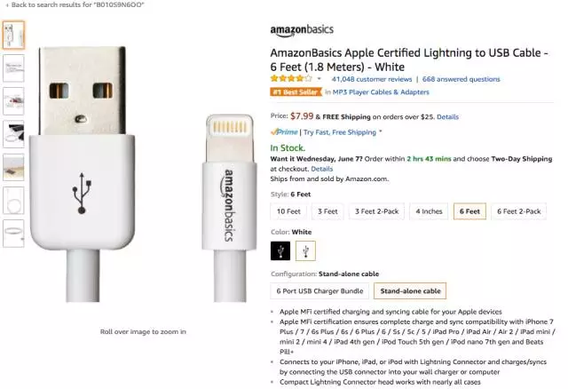This screenshot has width=568, height=389.
Task: Click the Prime logo
Action: (x=285, y=132)
